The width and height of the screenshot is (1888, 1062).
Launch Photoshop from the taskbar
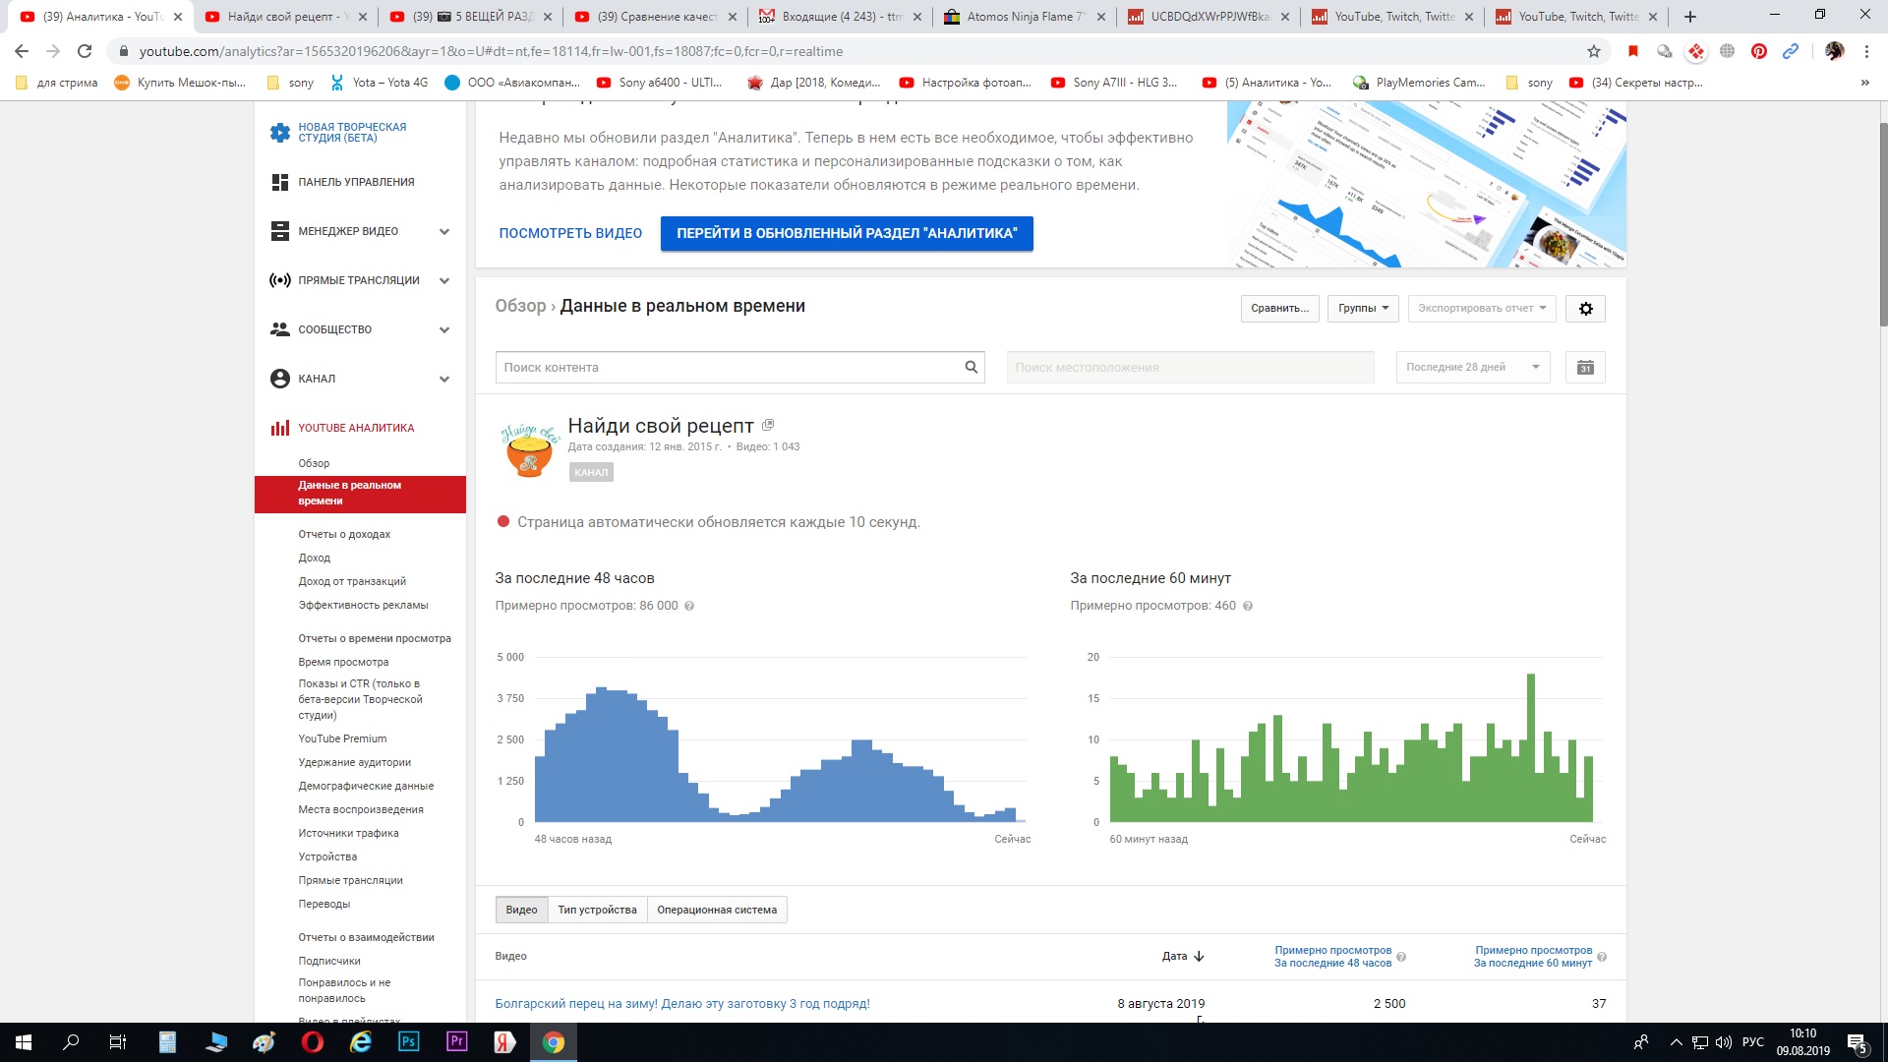click(409, 1042)
